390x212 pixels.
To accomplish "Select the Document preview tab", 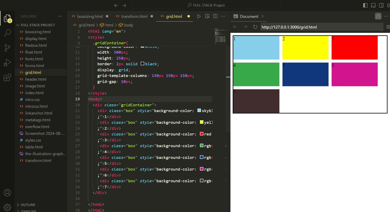I will (249, 16).
